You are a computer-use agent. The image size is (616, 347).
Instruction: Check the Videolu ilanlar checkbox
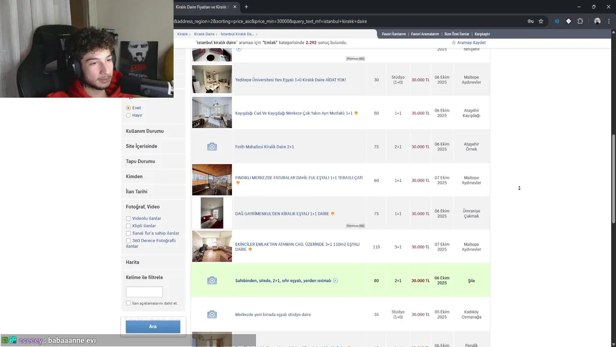click(128, 218)
